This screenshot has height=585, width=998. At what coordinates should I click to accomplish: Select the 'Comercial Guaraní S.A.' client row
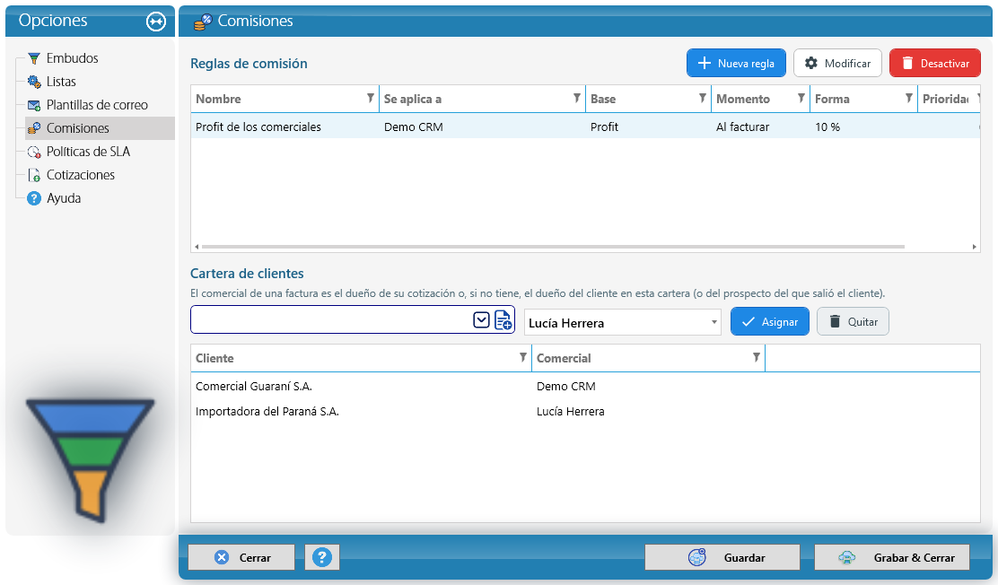(585, 387)
